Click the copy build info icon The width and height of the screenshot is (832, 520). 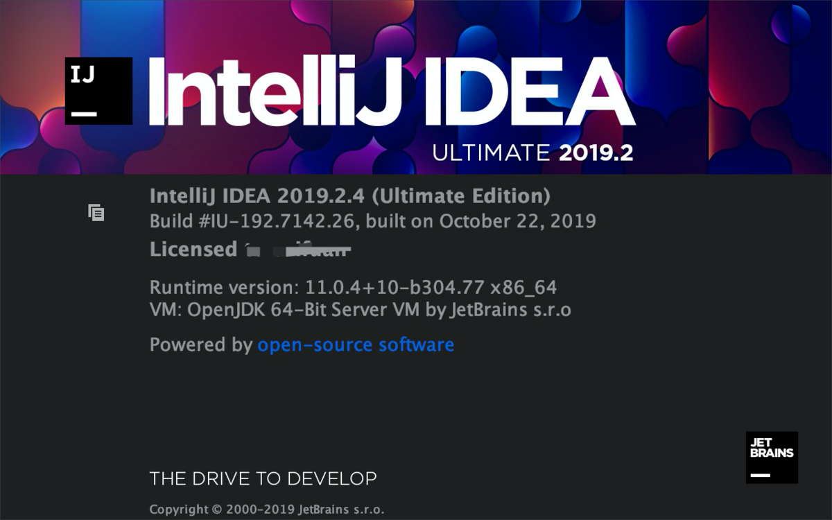pos(96,212)
